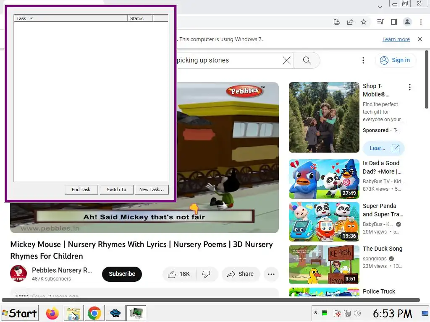Click the page vertical scrollbar
Viewport: 430px width, 322px height.
tap(427, 79)
